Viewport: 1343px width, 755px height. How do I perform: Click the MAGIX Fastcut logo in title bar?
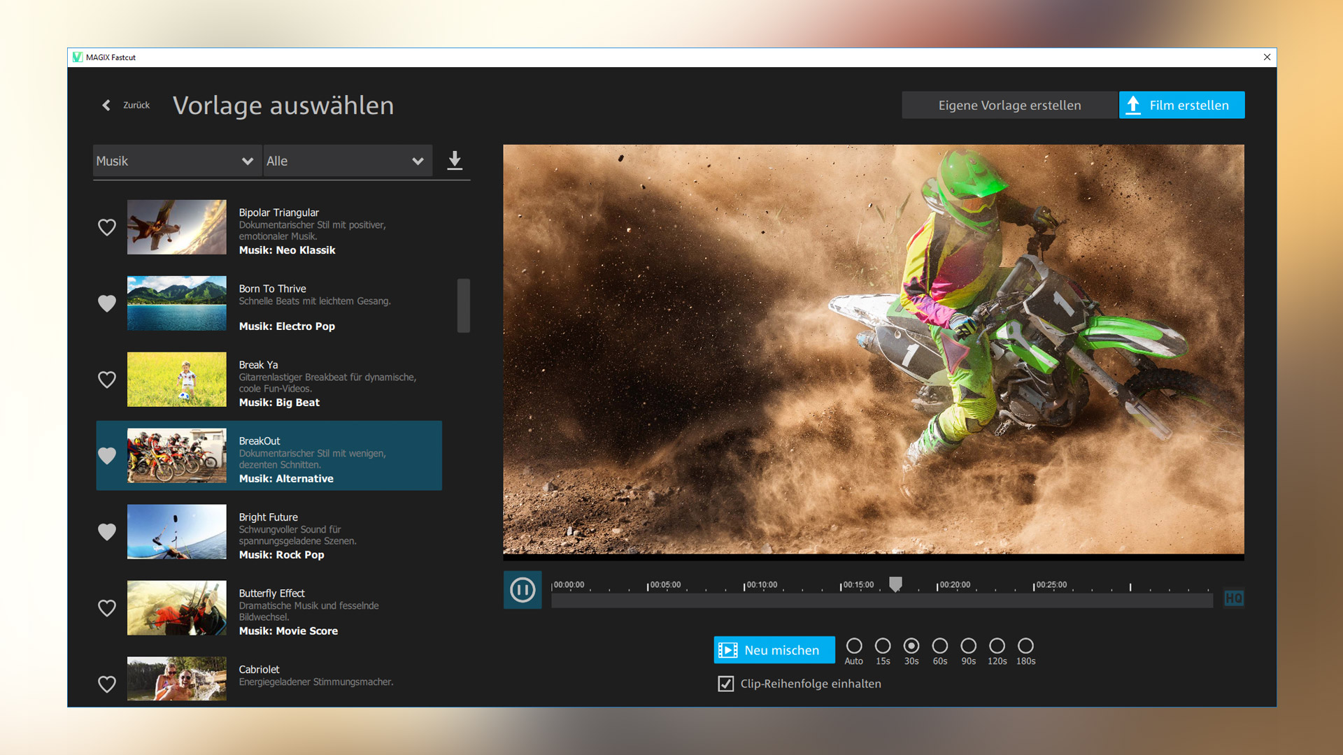coord(77,57)
